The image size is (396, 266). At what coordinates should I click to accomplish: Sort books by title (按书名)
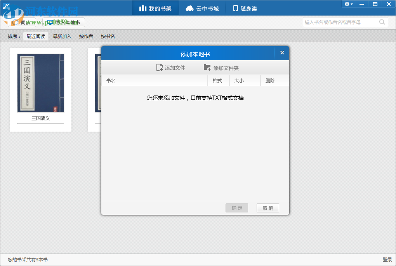(x=108, y=36)
